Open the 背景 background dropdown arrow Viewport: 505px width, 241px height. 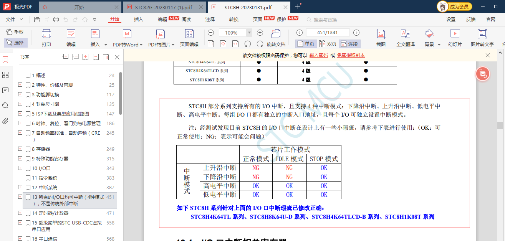(439, 45)
